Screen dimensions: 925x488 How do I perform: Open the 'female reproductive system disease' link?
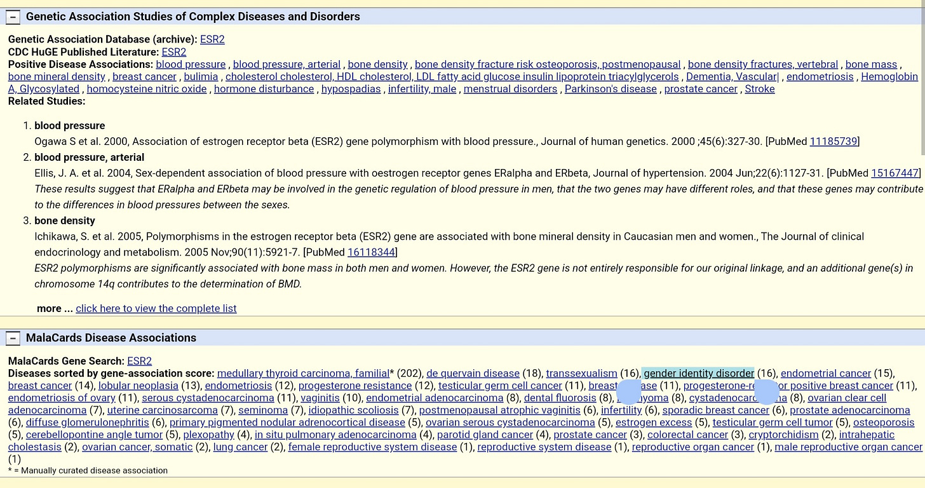pyautogui.click(x=373, y=447)
